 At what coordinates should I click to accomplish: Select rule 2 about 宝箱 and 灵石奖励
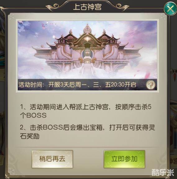point(87,132)
